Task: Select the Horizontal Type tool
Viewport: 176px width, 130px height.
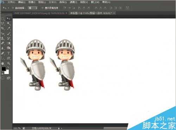Action: click(x=8, y=53)
